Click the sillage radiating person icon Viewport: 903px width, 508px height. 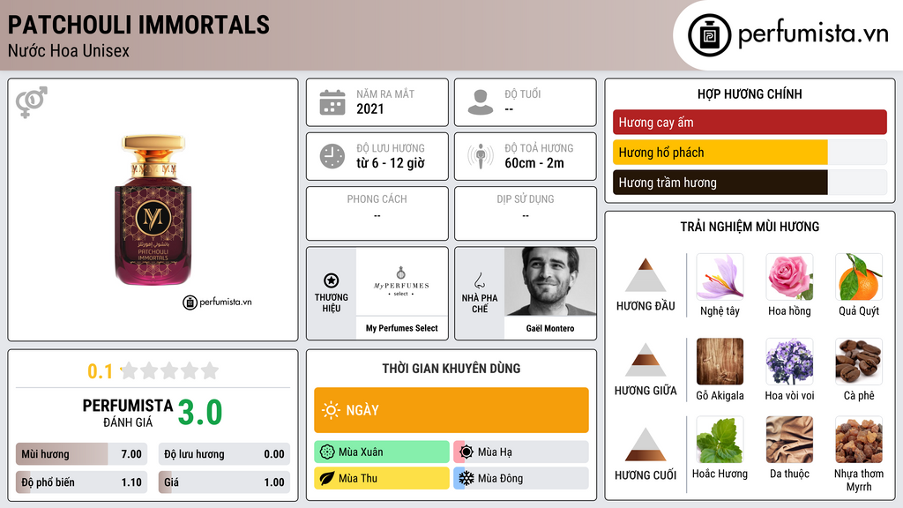(x=481, y=156)
